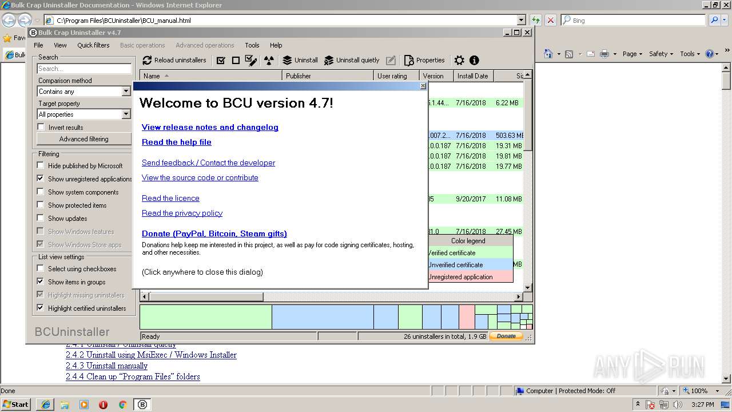732x412 pixels.
Task: Open the BCU Tools menu
Action: click(x=252, y=45)
